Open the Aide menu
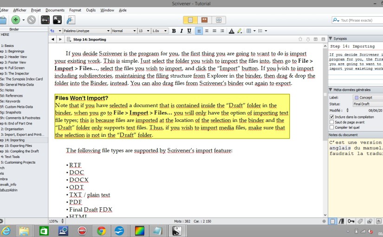The height and width of the screenshot is (237, 383). click(123, 10)
